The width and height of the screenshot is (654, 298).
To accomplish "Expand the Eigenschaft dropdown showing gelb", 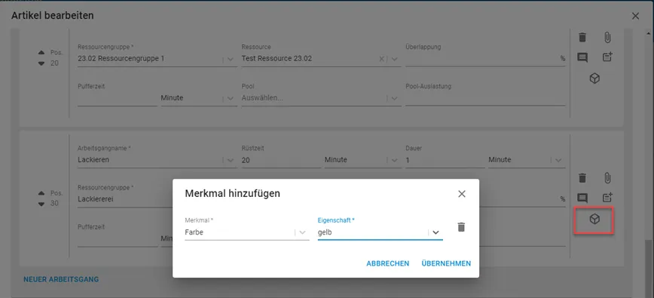I will pos(435,232).
